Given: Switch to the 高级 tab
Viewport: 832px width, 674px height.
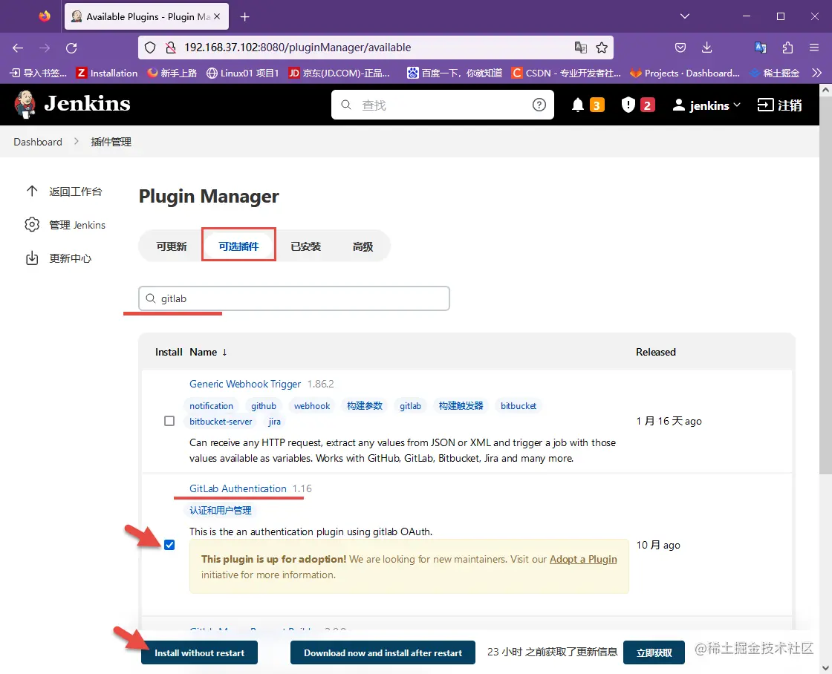Looking at the screenshot, I should pos(363,246).
